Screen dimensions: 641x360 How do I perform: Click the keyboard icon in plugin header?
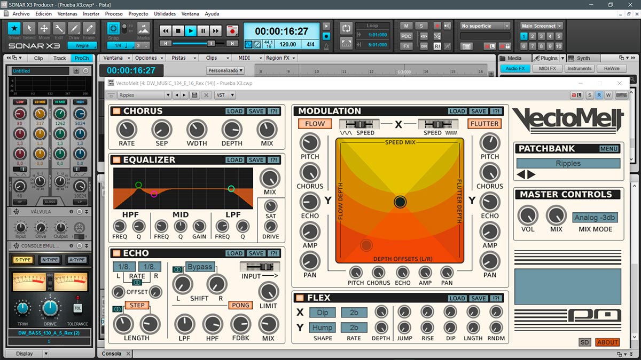coord(621,95)
